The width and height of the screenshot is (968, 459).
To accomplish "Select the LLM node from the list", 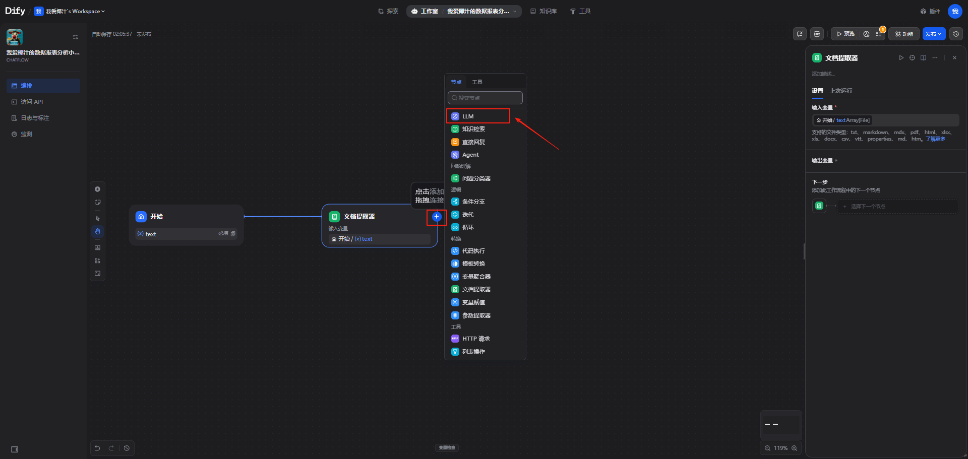I will [x=485, y=116].
